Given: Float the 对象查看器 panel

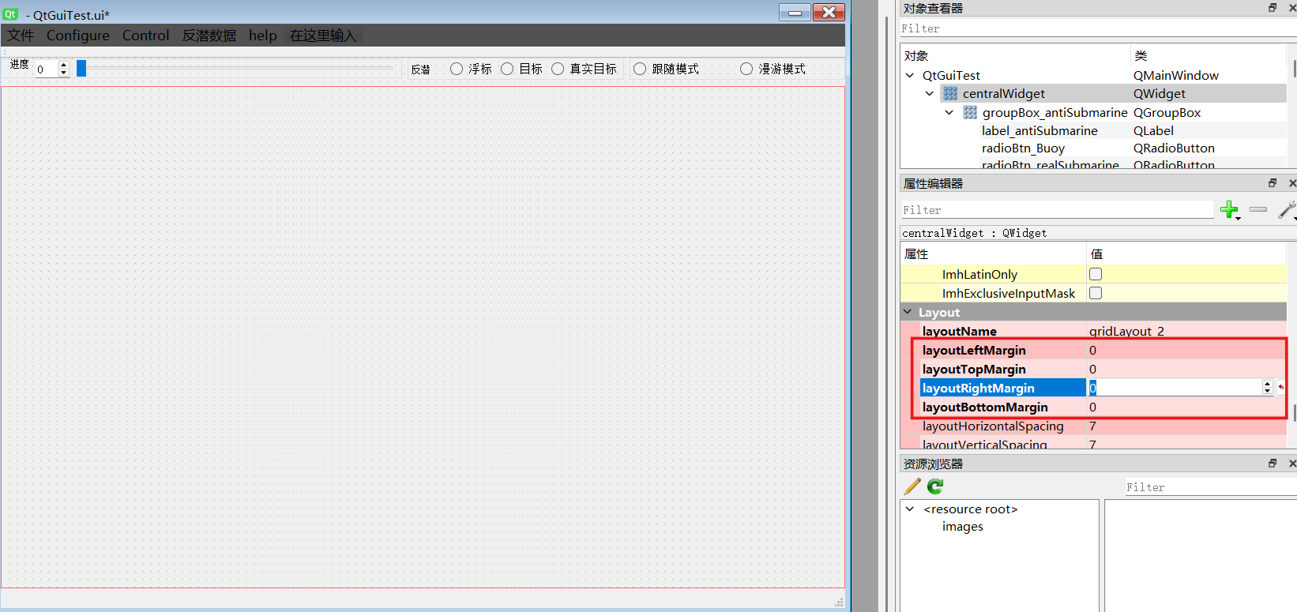Looking at the screenshot, I should (x=1273, y=8).
